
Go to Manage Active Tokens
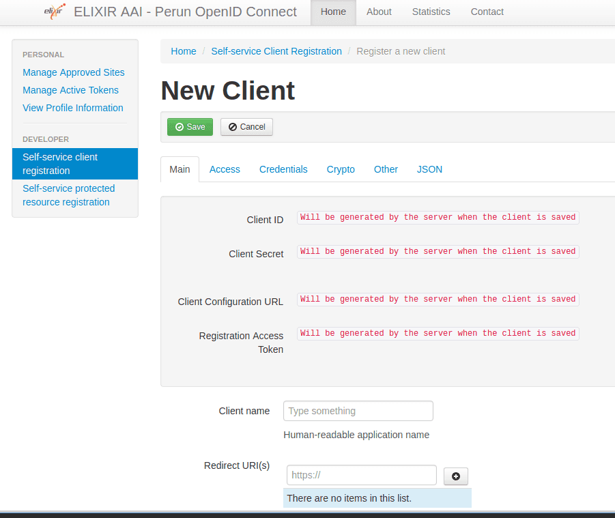tap(70, 90)
